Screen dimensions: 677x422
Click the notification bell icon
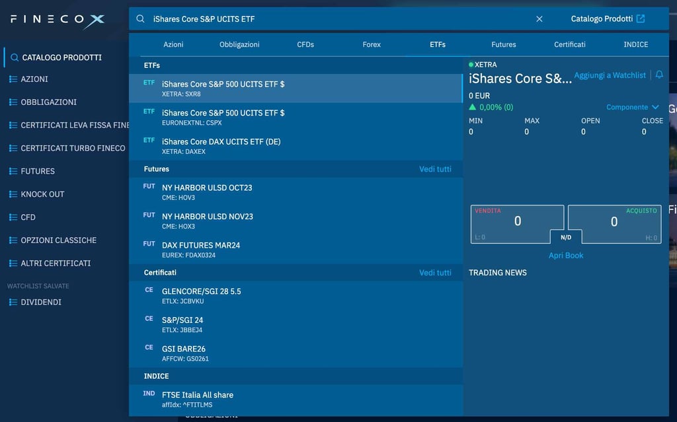[x=659, y=75]
